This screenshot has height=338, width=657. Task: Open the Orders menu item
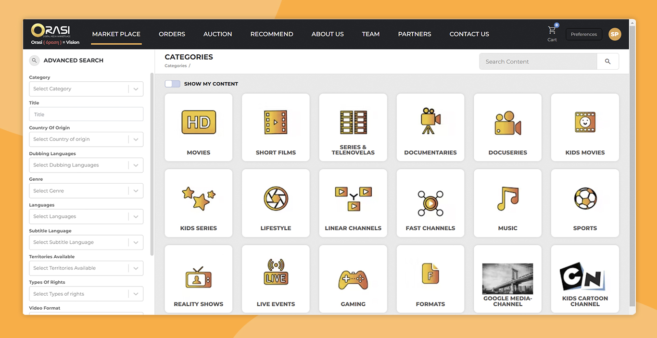172,34
